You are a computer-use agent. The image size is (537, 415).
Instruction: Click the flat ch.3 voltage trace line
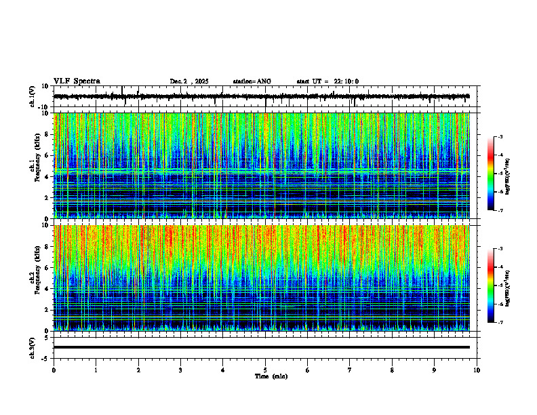[x=262, y=347]
